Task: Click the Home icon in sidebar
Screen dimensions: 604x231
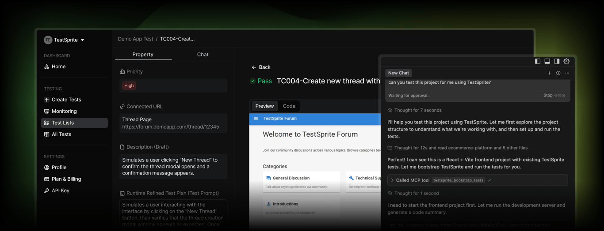Action: [x=46, y=67]
